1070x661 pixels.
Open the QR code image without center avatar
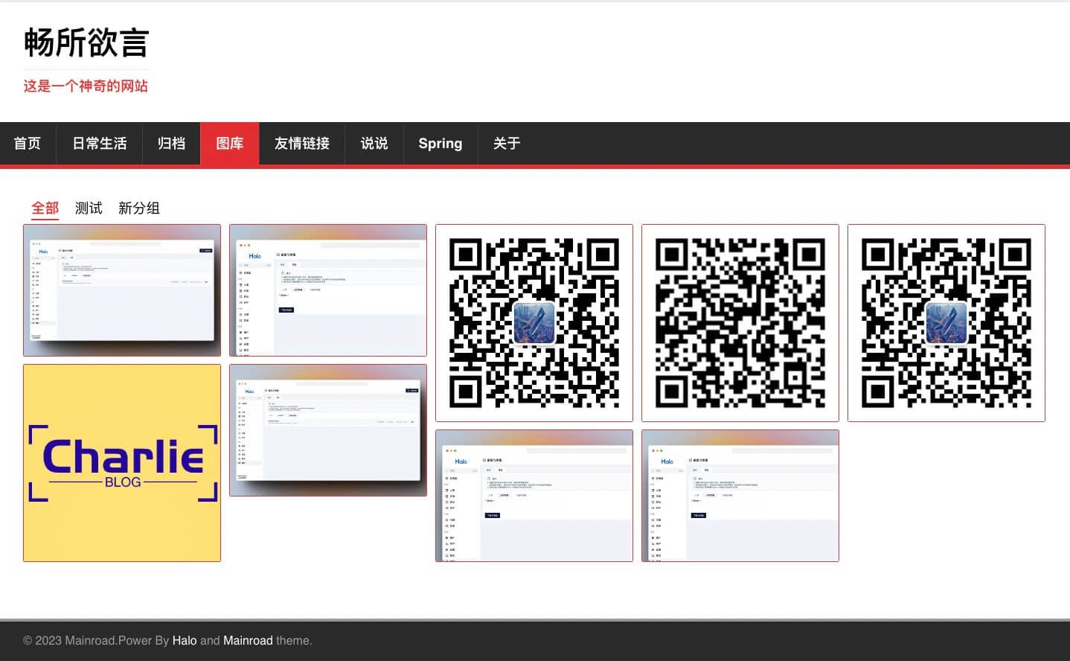coord(740,322)
